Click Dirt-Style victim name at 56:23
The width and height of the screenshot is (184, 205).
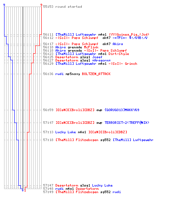pyautogui.click(x=119, y=54)
